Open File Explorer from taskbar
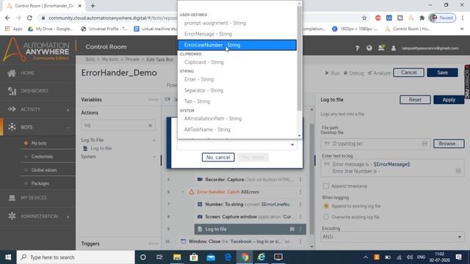470x264 pixels. point(177,257)
